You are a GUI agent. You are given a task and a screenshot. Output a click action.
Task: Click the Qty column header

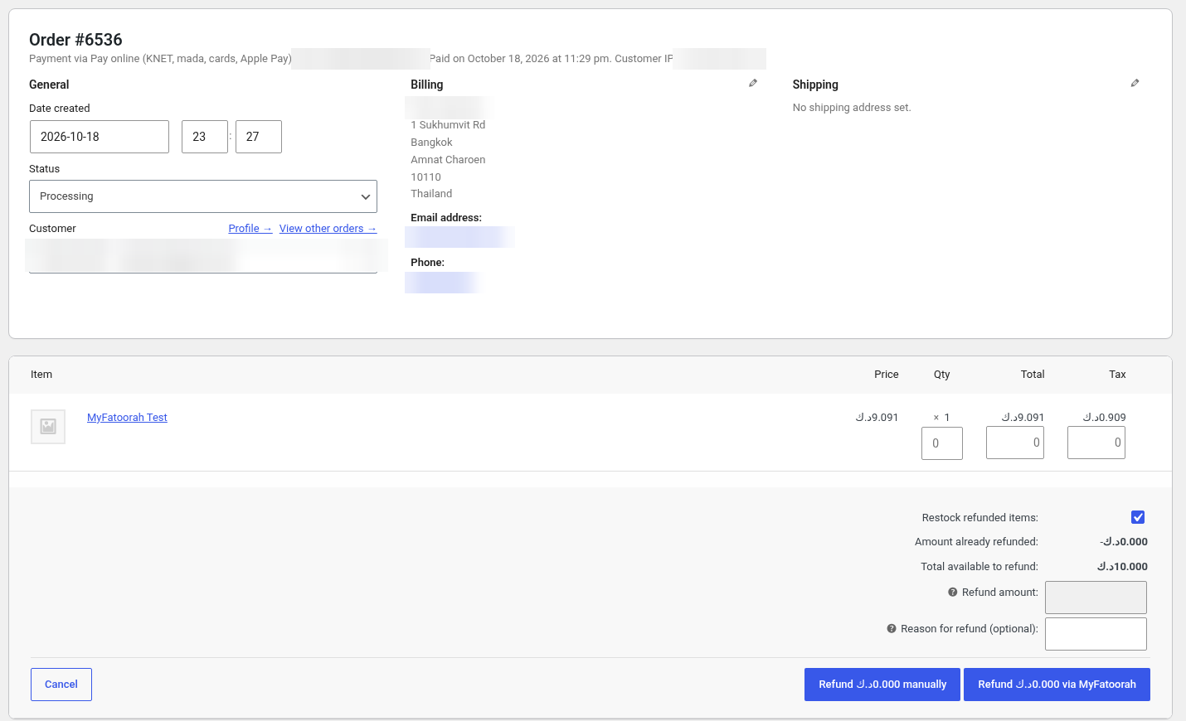tap(942, 375)
